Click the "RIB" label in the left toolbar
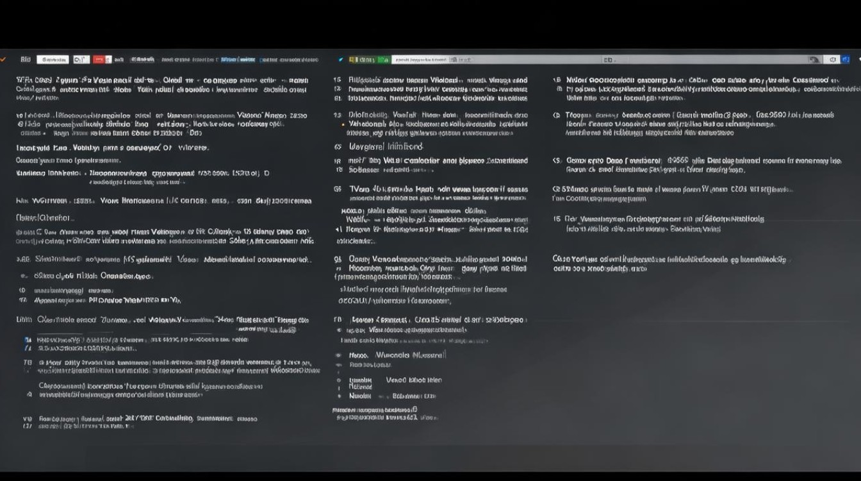This screenshot has height=481, width=861. pyautogui.click(x=26, y=60)
